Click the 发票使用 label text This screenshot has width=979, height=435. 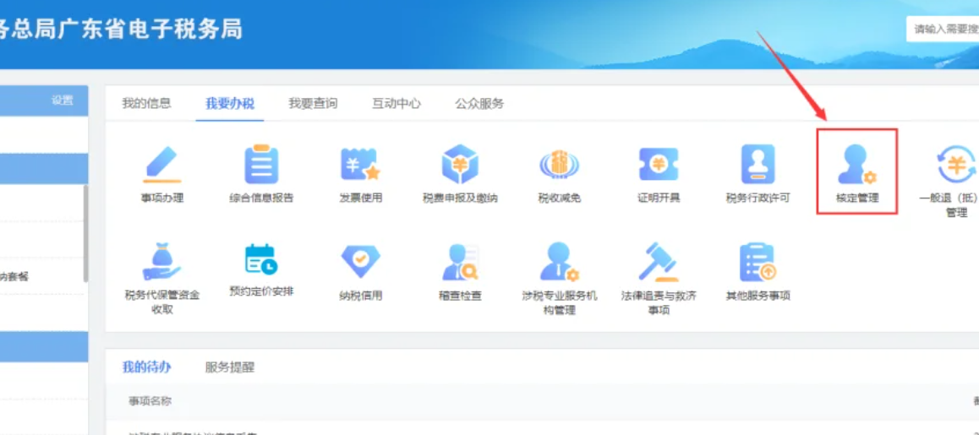360,198
